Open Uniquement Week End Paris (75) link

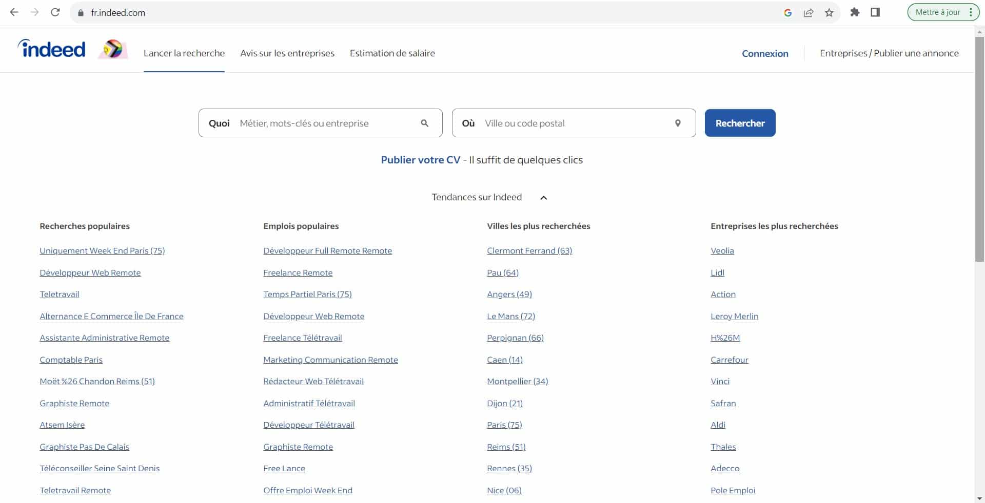coord(102,250)
